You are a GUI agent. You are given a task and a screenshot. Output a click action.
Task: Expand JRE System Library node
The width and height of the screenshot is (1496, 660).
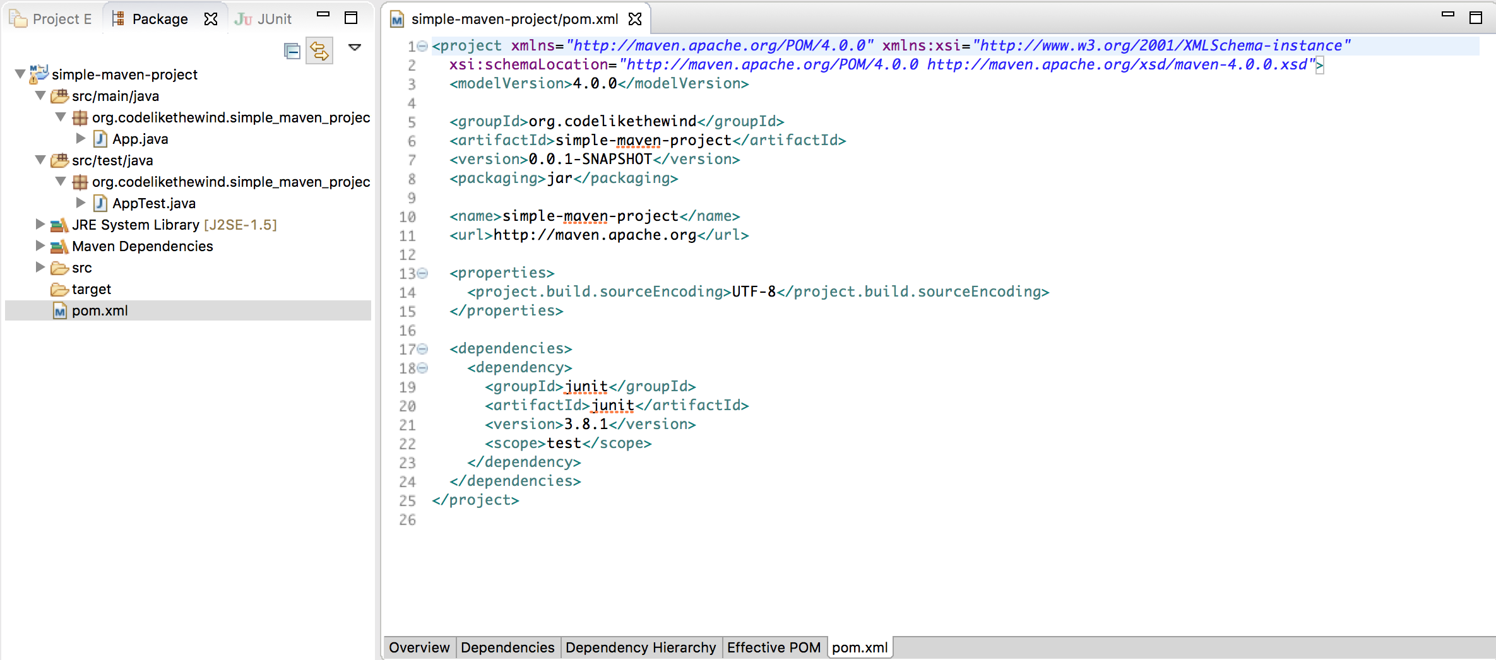coord(40,224)
